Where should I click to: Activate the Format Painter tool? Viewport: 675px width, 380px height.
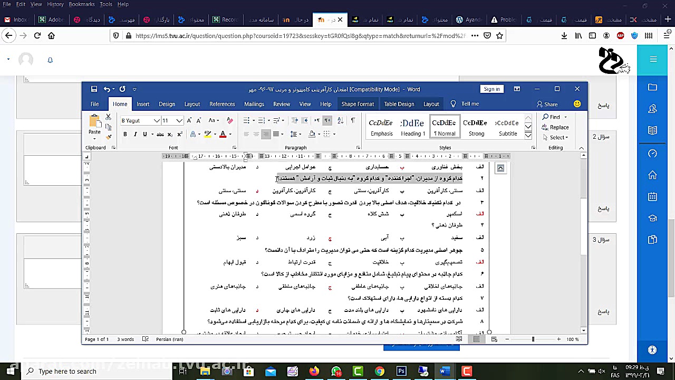tap(109, 136)
